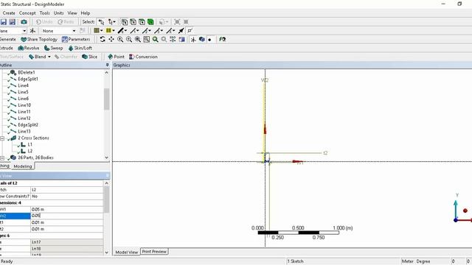This screenshot has height=265, width=472.
Task: Click the Skin/Loft button
Action: (80, 48)
